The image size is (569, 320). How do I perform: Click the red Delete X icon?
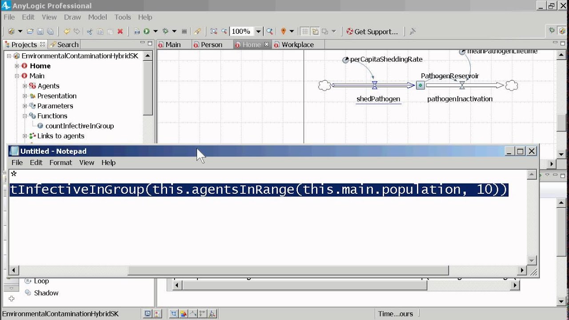tap(120, 32)
